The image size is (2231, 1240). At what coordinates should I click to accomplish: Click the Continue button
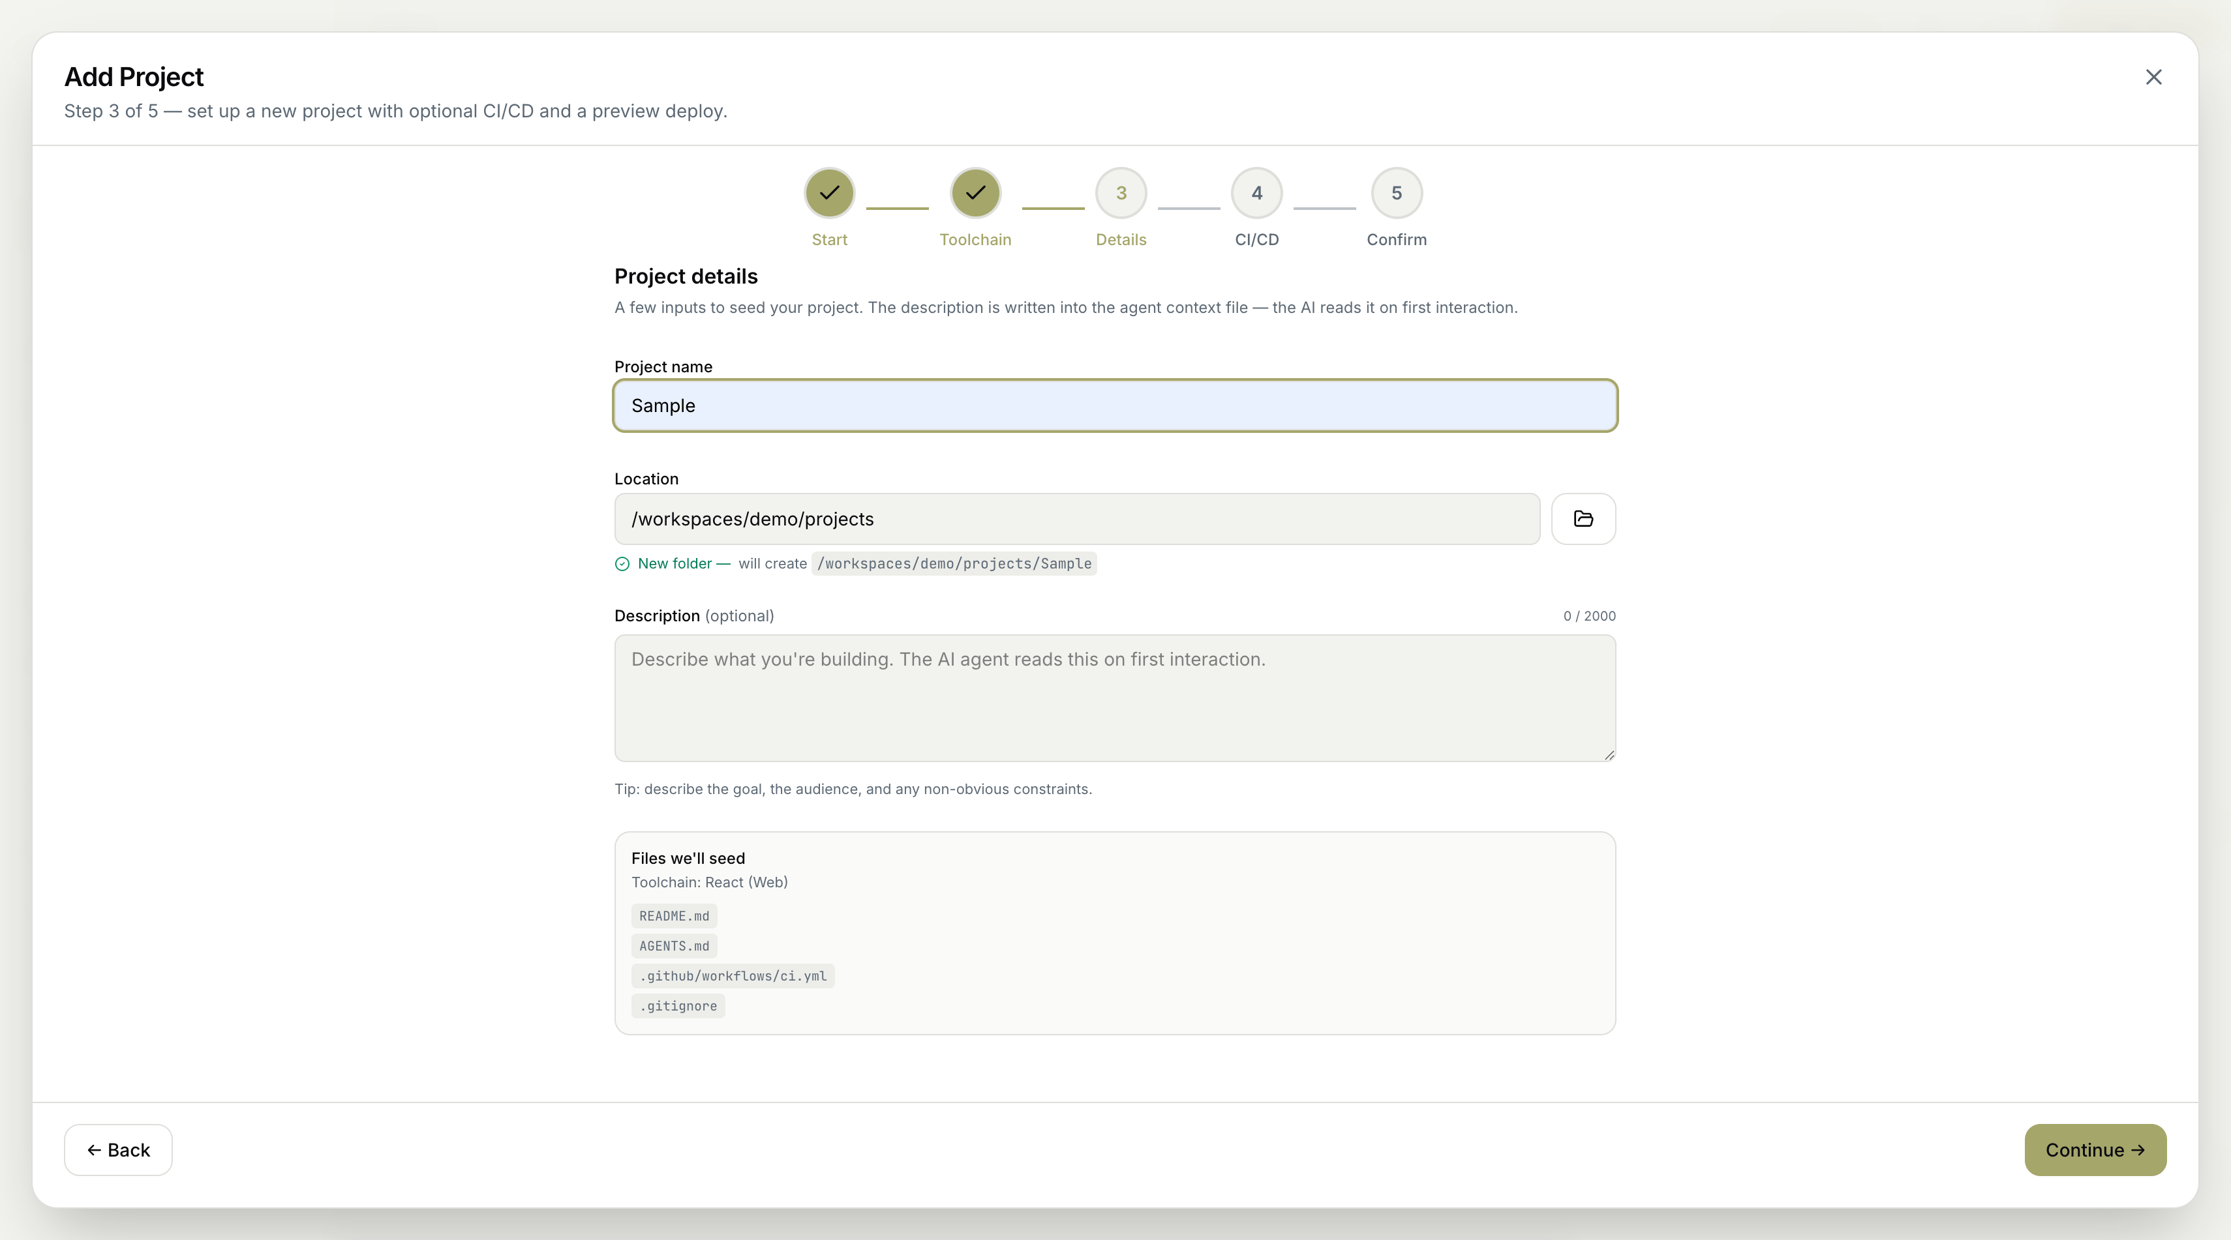click(2095, 1149)
